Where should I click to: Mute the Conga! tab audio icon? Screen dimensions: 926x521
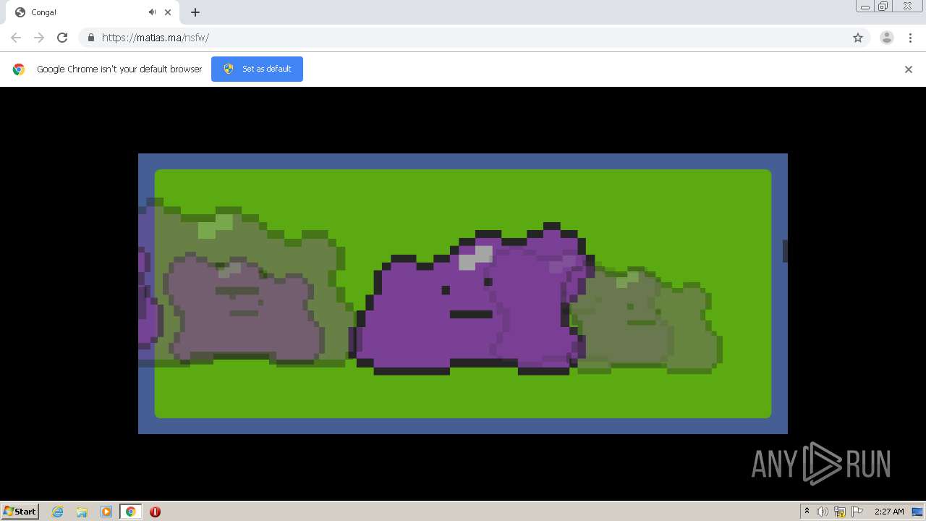point(152,12)
